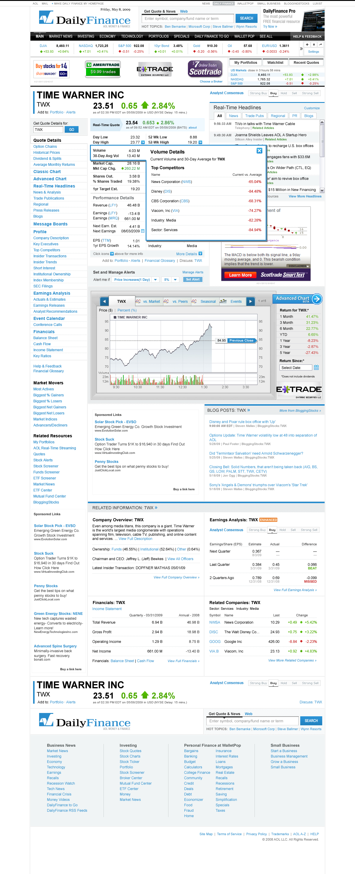Click View More Headlines link
The width and height of the screenshot is (355, 874).
305,197
